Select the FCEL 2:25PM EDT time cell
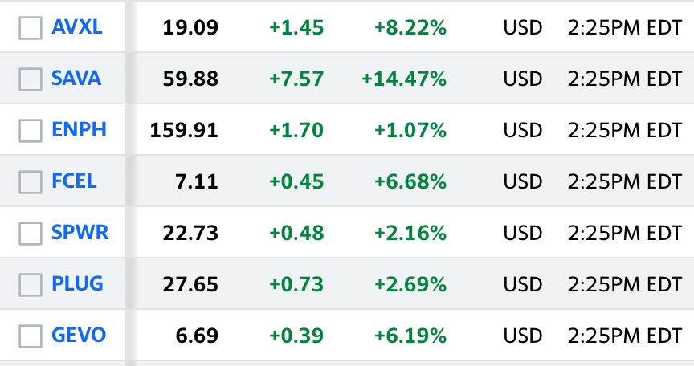The image size is (694, 366). tap(624, 181)
